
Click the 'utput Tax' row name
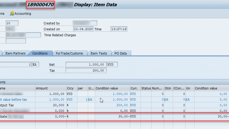point(7,105)
